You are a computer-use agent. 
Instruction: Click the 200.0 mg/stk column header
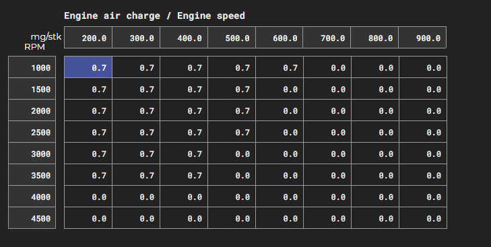[88, 38]
